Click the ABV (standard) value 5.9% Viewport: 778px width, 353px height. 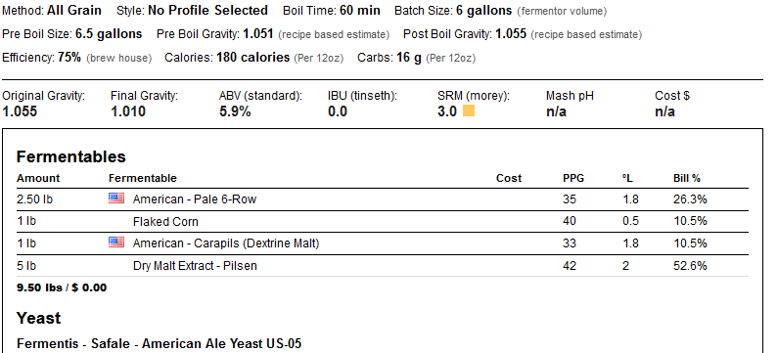tap(235, 111)
